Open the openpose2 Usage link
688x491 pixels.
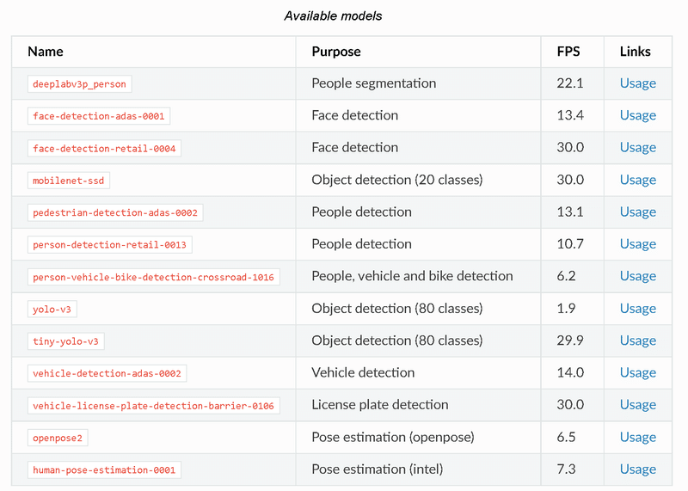(x=637, y=437)
